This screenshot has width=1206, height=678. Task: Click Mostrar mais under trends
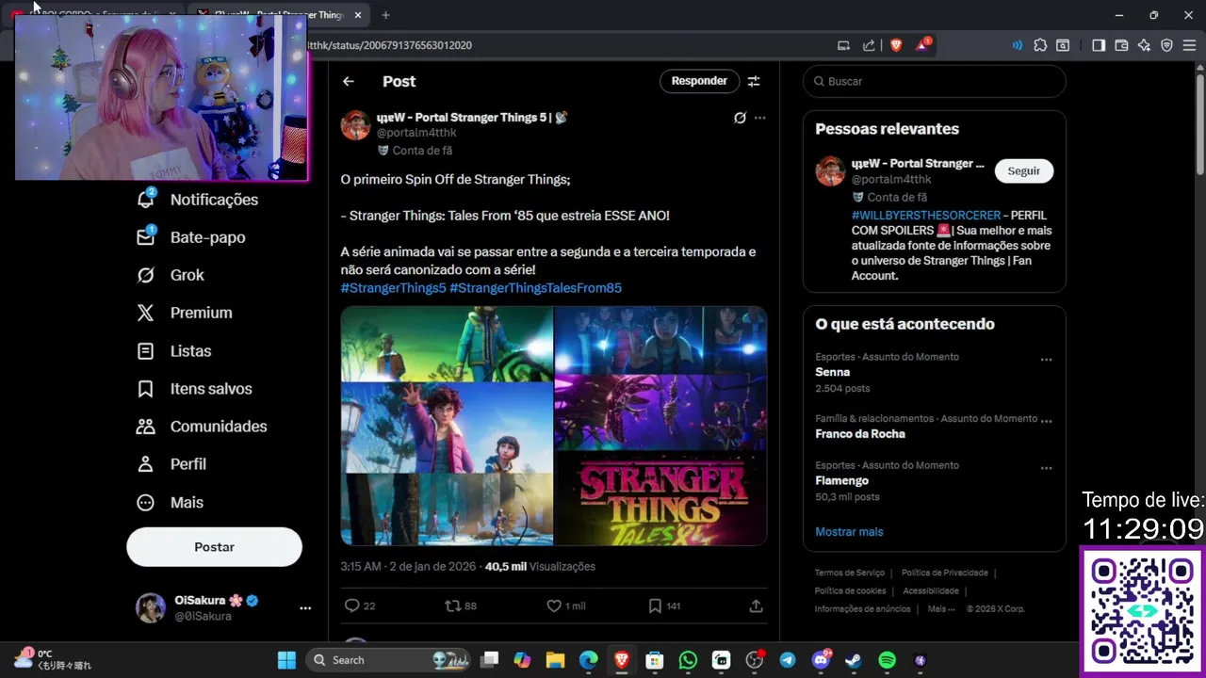(x=849, y=532)
